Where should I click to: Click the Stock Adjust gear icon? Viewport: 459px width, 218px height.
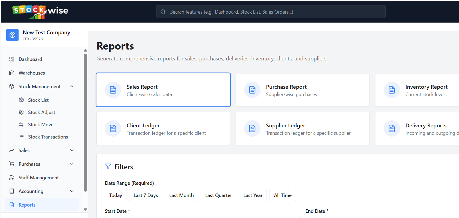(x=21, y=112)
